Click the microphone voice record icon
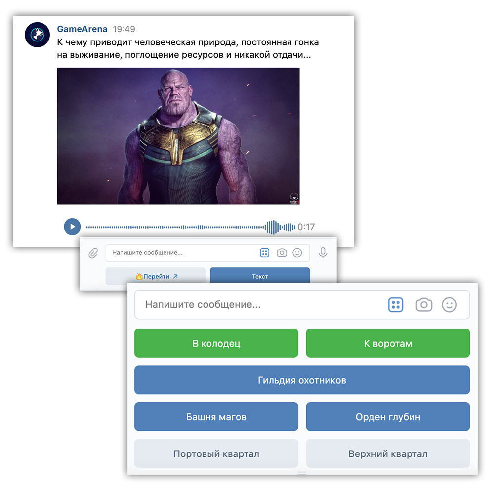The height and width of the screenshot is (494, 494). pyautogui.click(x=323, y=252)
